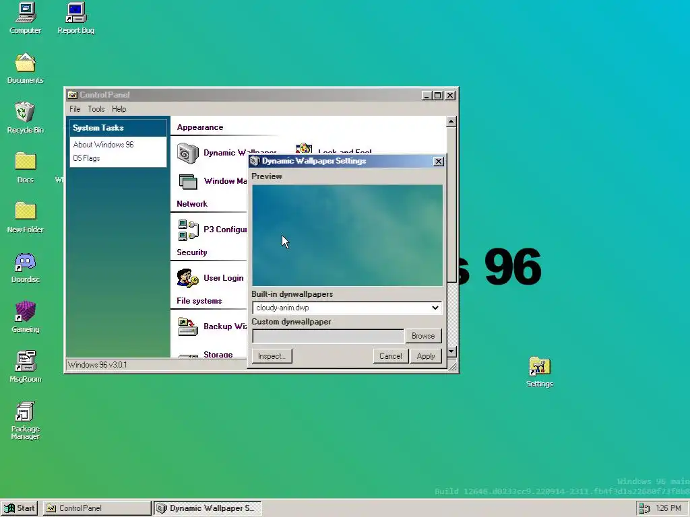Switch to Dynamic Wallpaper Settings taskbar button

pos(208,508)
